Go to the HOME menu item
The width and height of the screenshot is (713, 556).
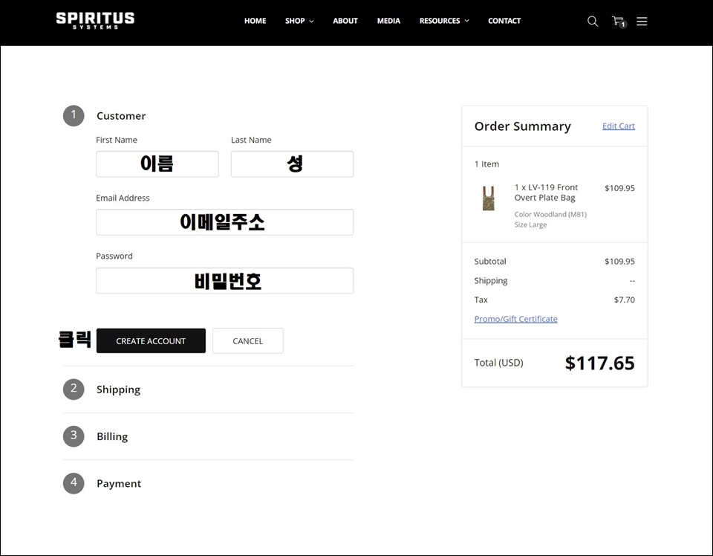coord(255,21)
